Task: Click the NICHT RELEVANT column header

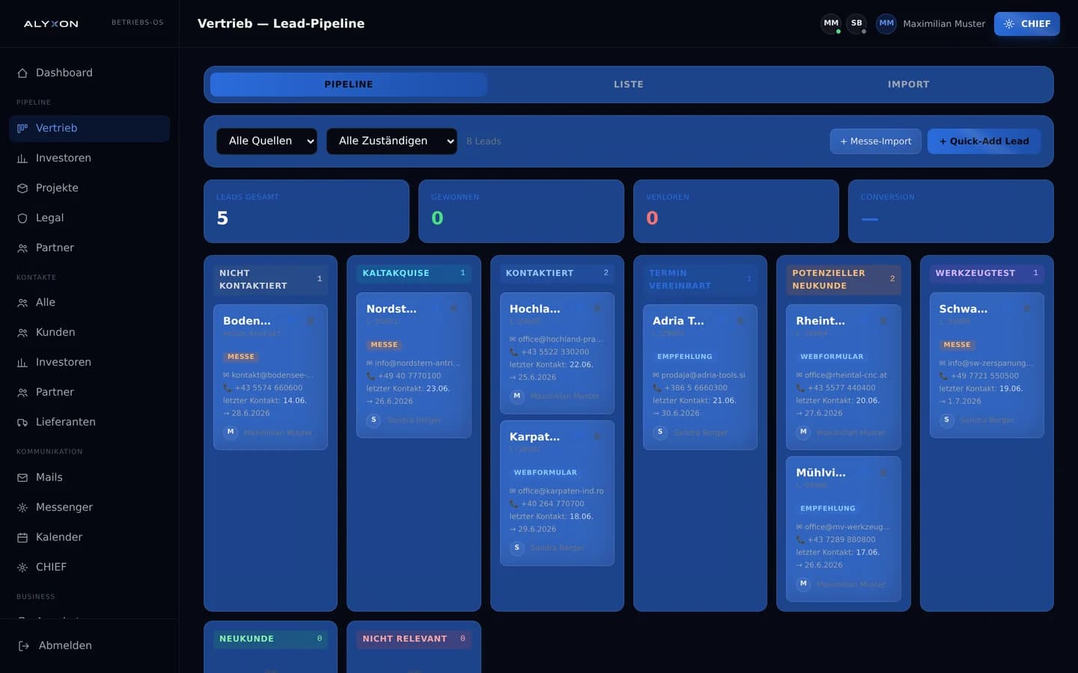Action: 413,639
